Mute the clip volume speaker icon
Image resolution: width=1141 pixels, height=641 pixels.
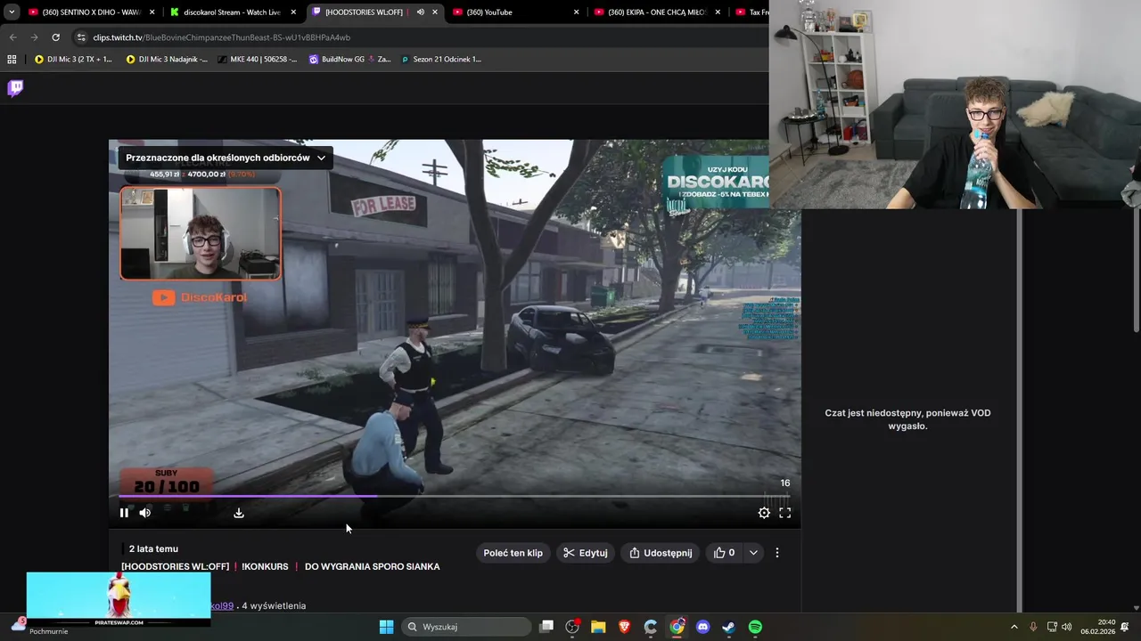(145, 513)
